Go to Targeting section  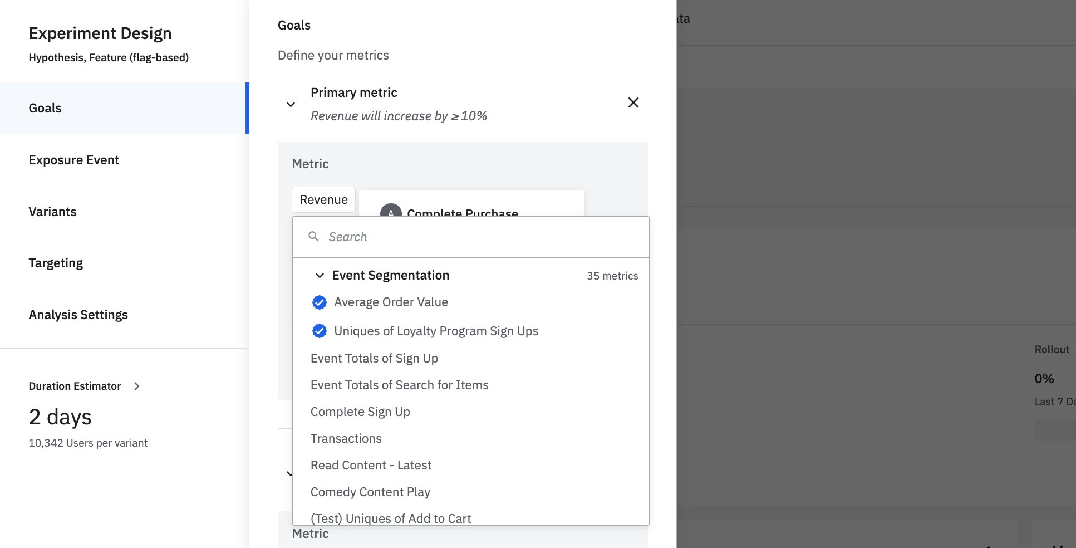pyautogui.click(x=56, y=263)
